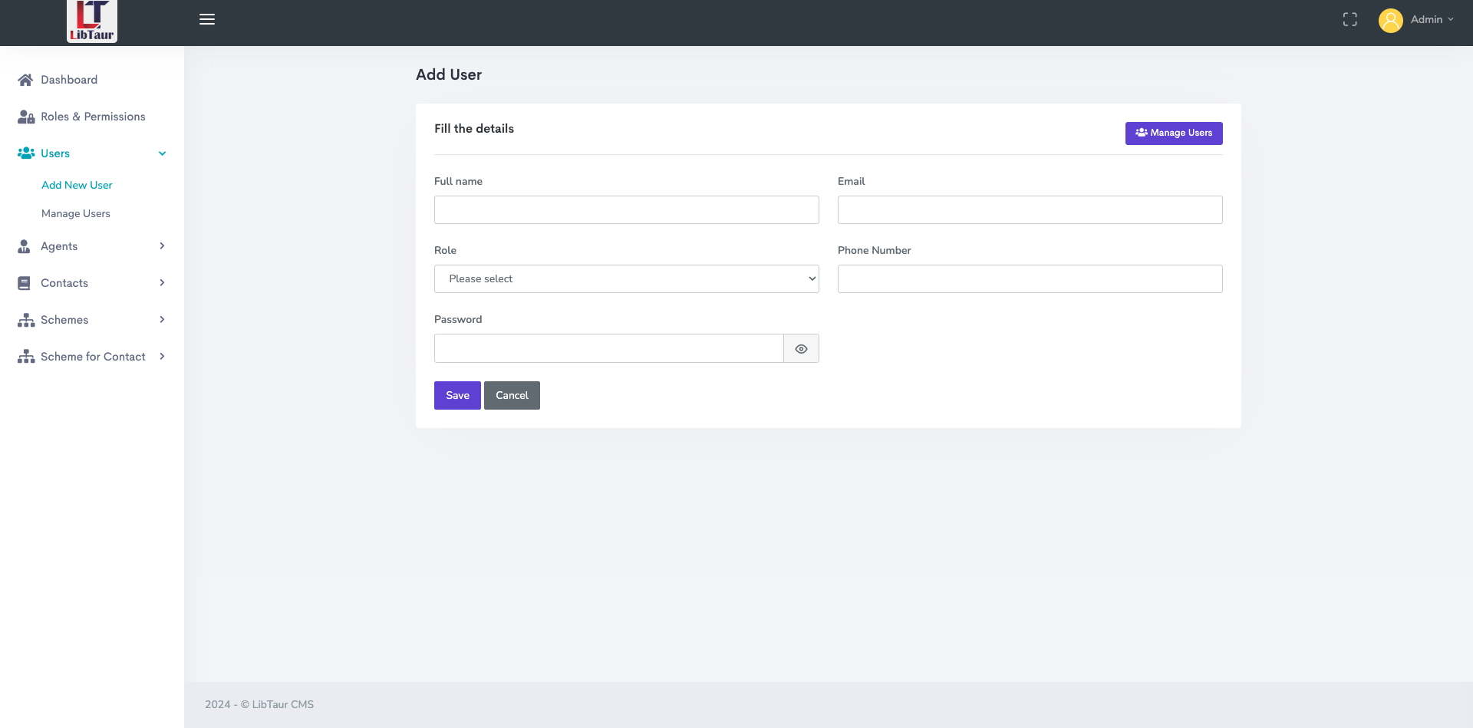
Task: Open the Role dropdown
Action: tap(626, 279)
